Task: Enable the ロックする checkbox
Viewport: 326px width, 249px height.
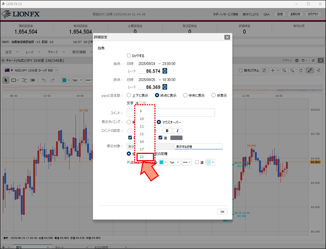Action: click(x=129, y=56)
